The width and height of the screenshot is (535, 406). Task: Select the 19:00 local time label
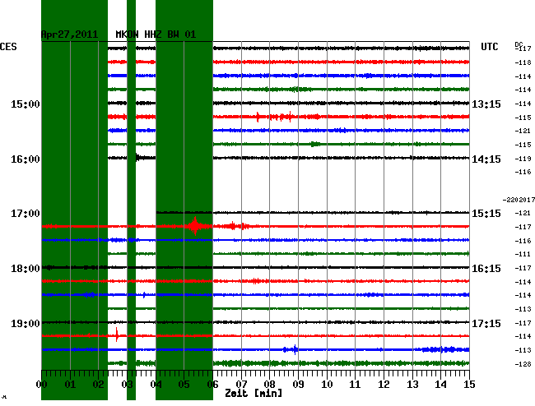(26, 323)
